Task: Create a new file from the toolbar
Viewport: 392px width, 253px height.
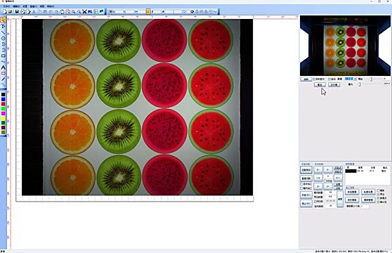Action: (4, 12)
